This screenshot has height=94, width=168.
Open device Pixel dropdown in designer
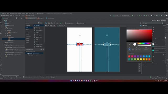pyautogui.click(x=56, y=23)
